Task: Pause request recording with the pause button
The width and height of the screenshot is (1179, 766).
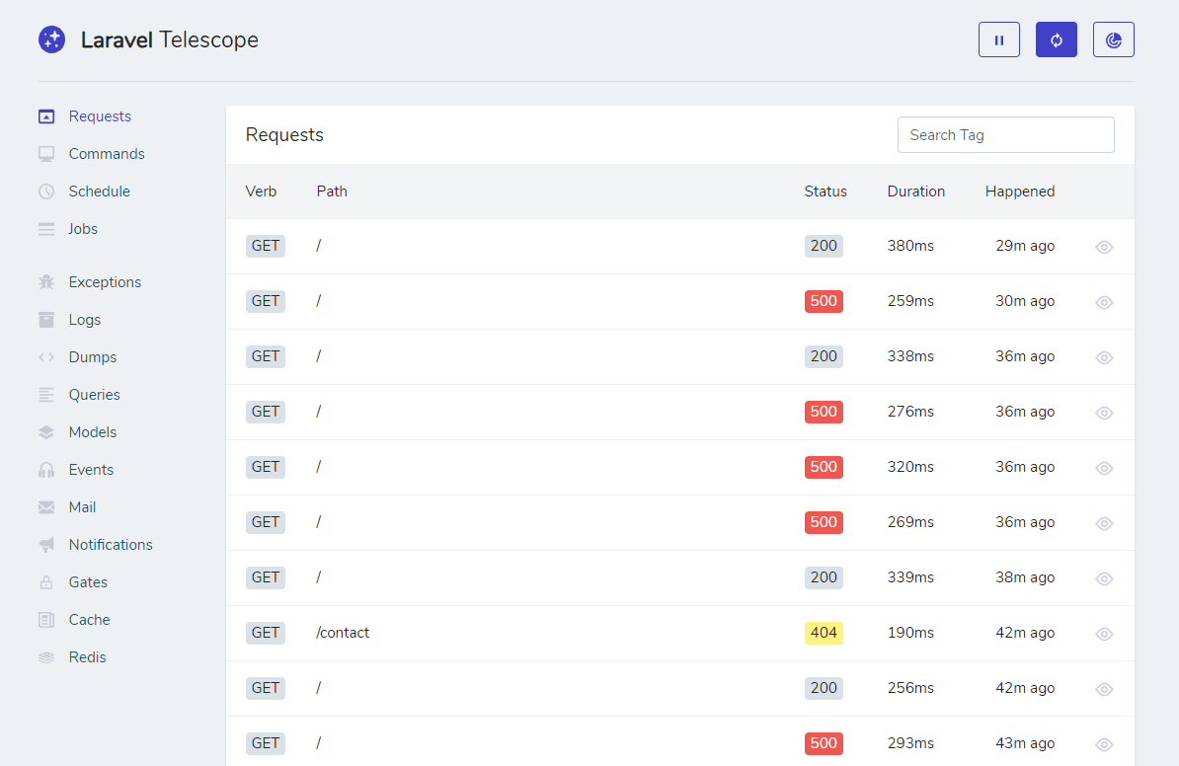Action: point(998,39)
